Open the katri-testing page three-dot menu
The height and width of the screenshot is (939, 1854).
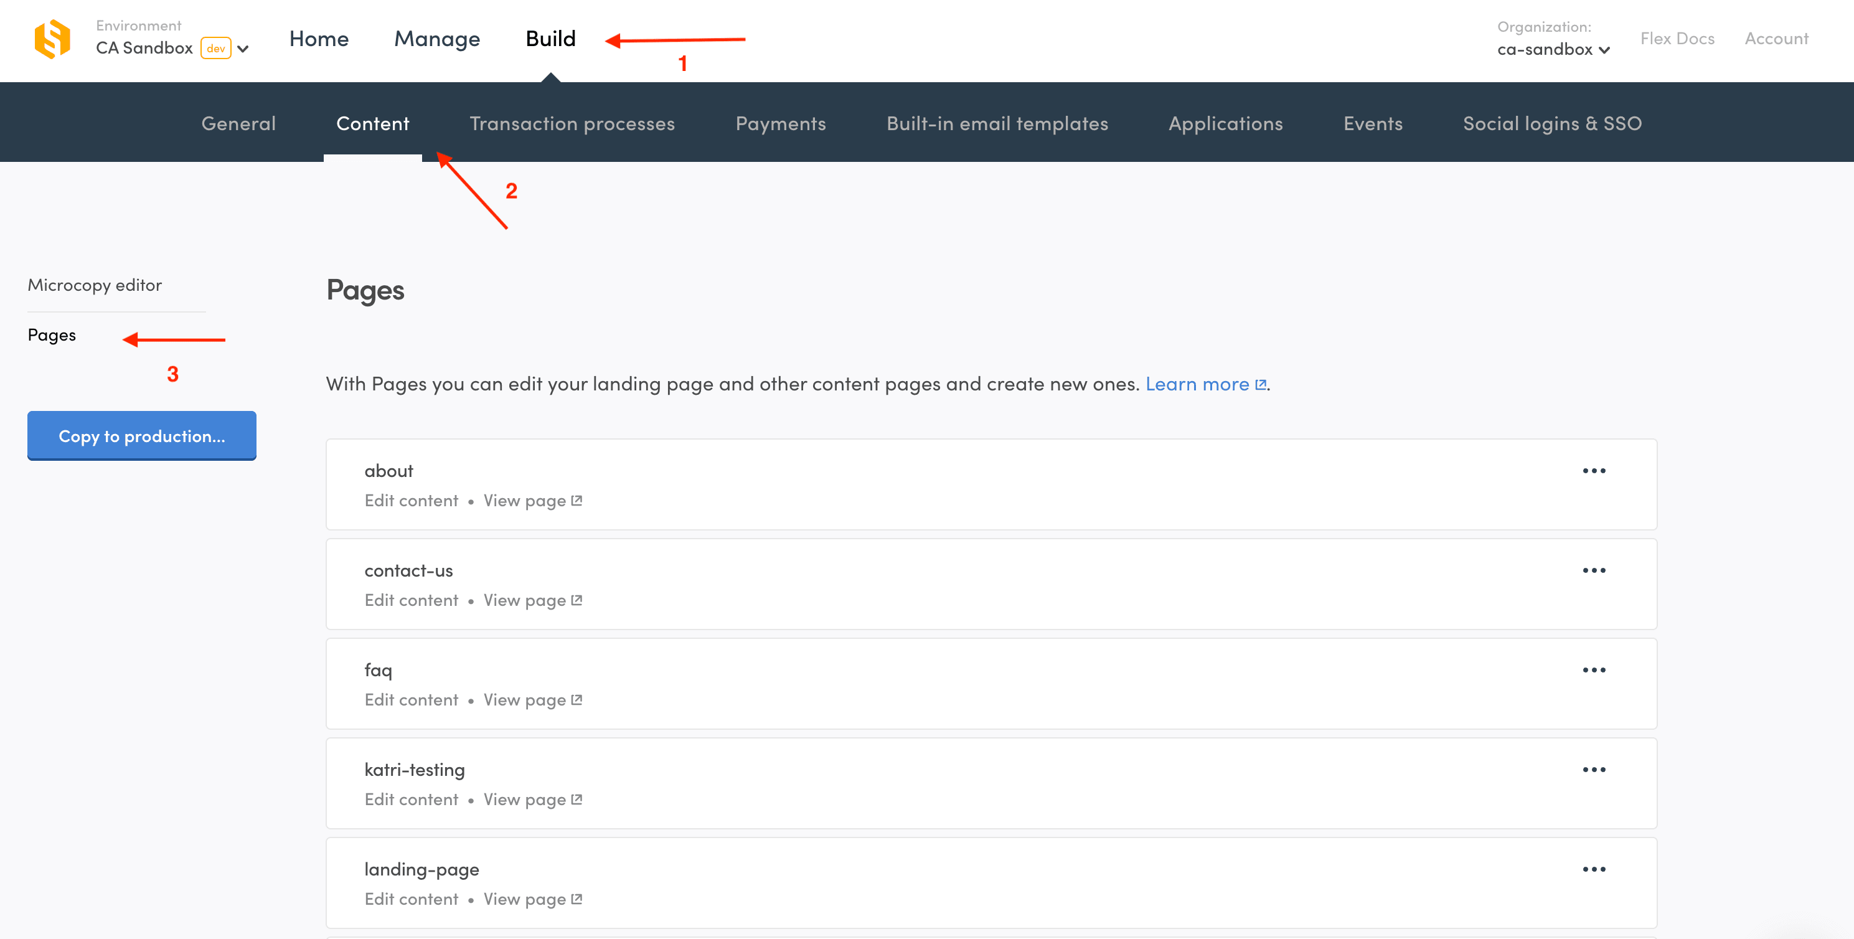1594,770
